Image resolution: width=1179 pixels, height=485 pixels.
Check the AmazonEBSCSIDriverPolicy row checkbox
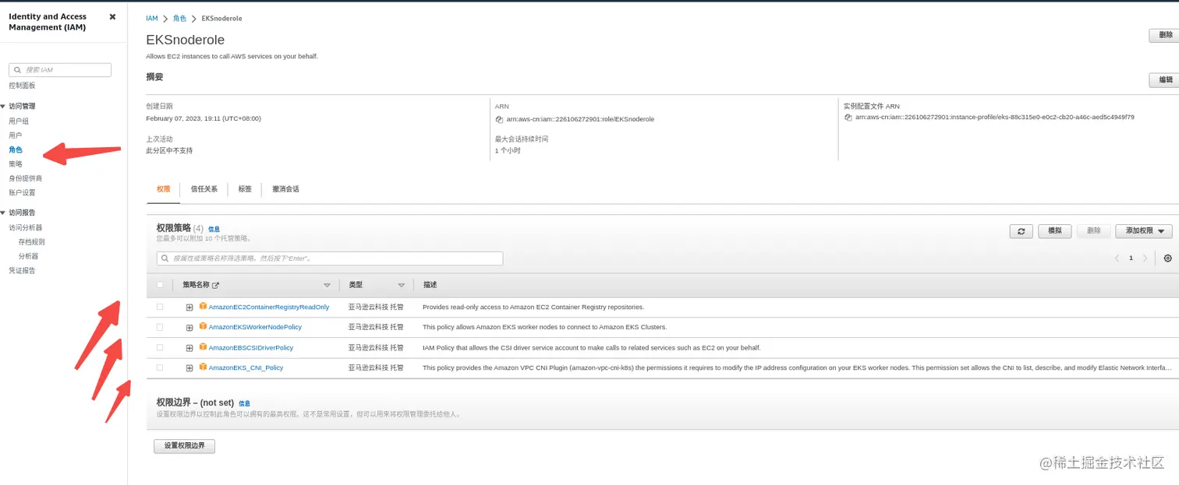point(160,347)
